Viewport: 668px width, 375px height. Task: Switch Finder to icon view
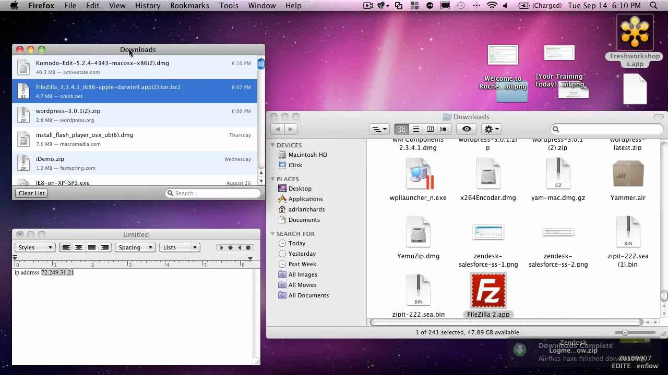(x=401, y=129)
